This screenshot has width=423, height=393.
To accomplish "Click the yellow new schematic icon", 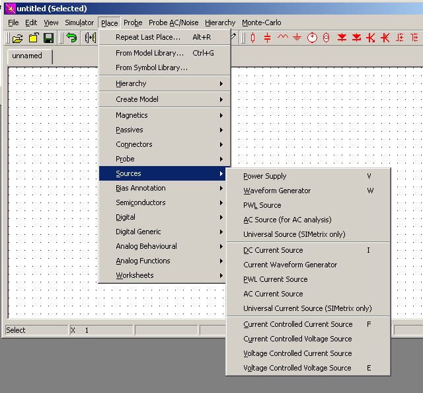I will point(34,38).
